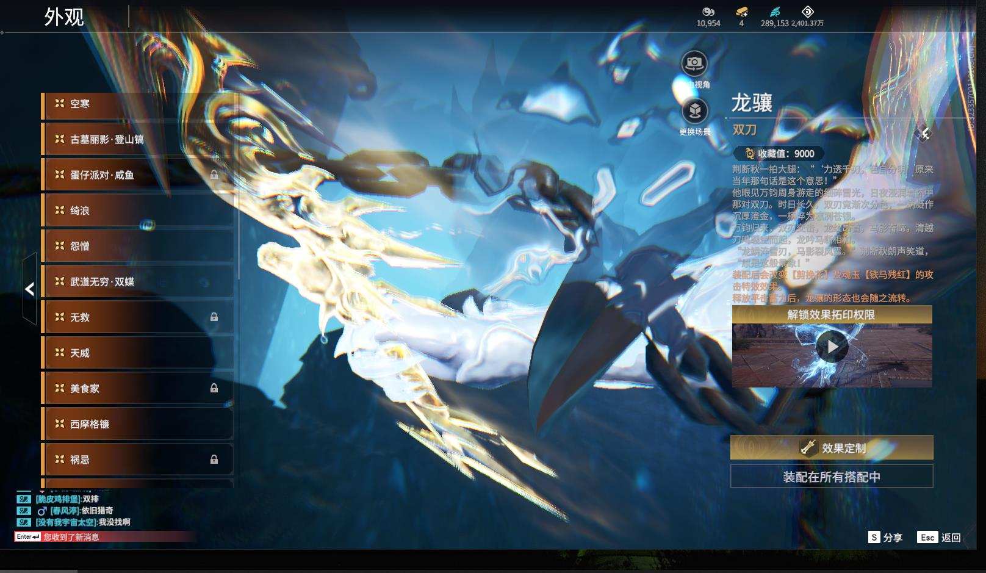This screenshot has height=573, width=986.
Task: Click 装配在所有搭配中 to equip everywhere
Action: (832, 477)
